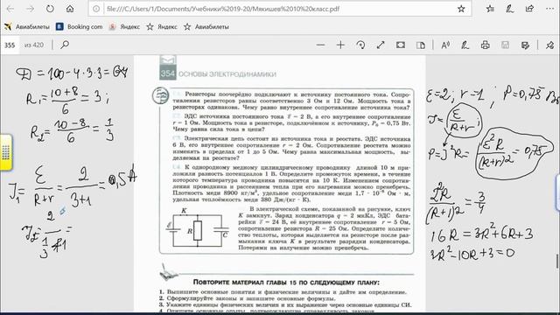The width and height of the screenshot is (560, 315).
Task: Save PDF as a copy
Action: pos(525,45)
